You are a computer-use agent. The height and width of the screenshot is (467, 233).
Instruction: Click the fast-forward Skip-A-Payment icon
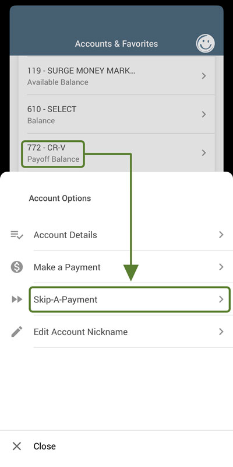[x=17, y=299]
